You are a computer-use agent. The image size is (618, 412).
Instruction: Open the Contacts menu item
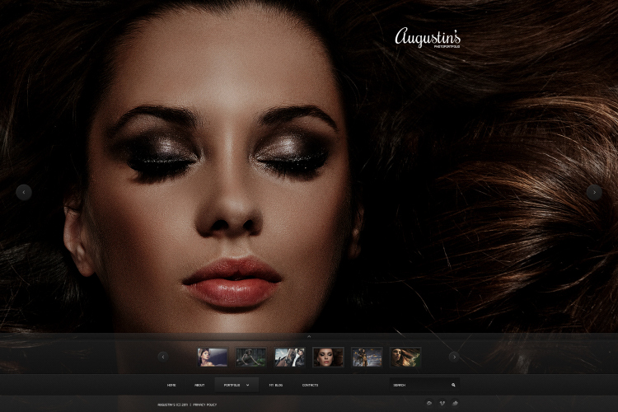click(310, 385)
